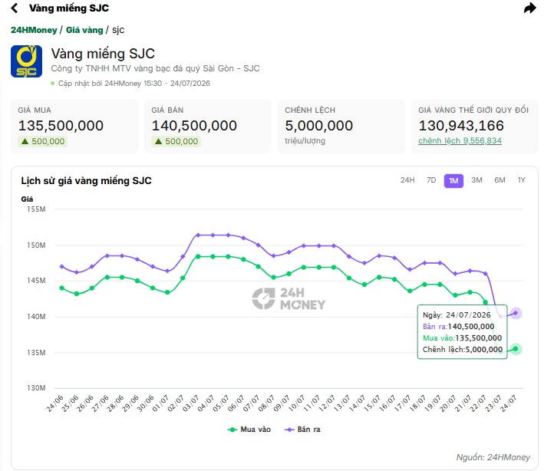
Task: Open the Giá vàng breadcrumb link
Action: coord(84,30)
